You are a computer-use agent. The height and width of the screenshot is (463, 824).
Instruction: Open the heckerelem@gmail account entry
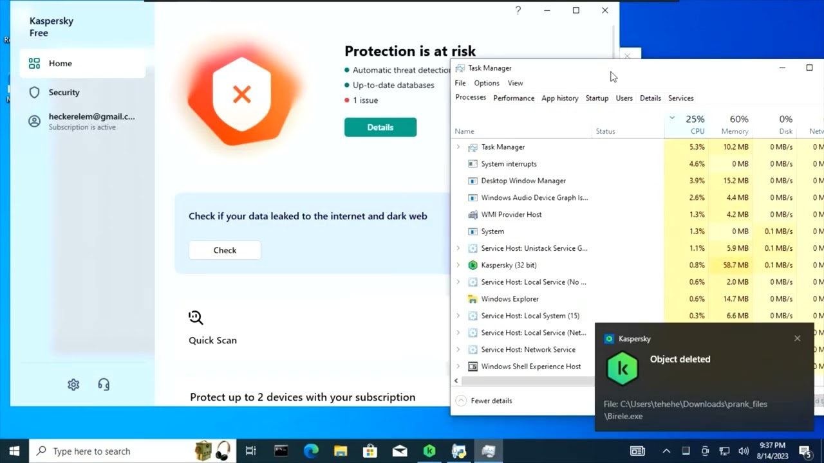pyautogui.click(x=82, y=121)
